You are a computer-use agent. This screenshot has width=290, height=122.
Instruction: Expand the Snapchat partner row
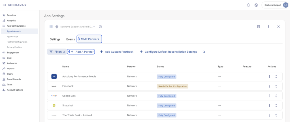point(276,106)
